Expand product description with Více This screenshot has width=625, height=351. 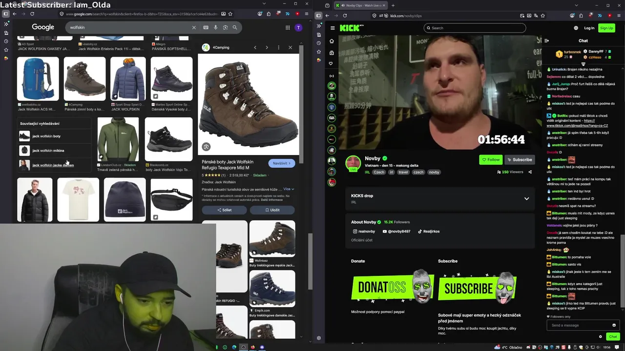(289, 189)
